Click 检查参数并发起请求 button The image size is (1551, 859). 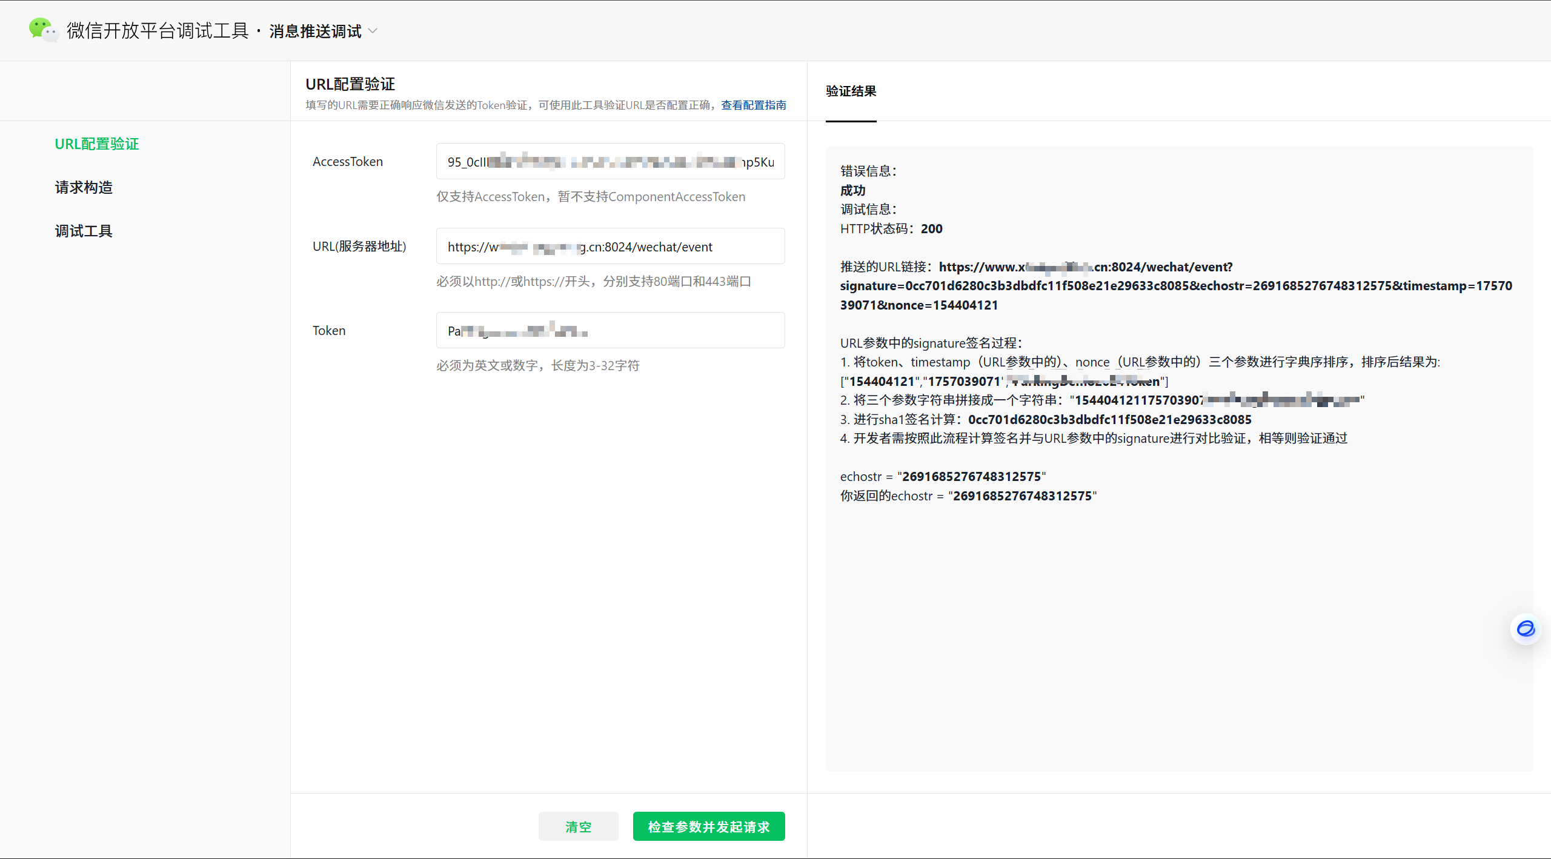click(x=708, y=827)
